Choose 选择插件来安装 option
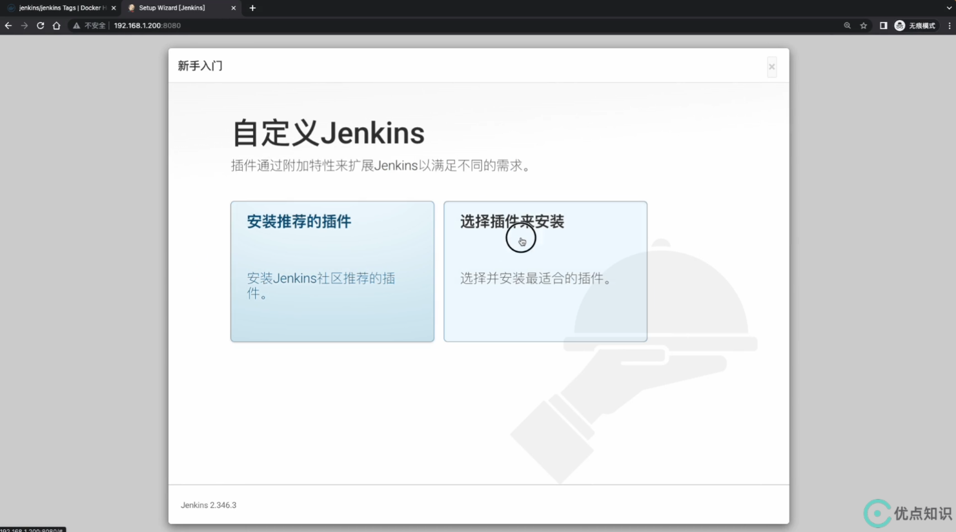The height and width of the screenshot is (532, 956). click(545, 271)
